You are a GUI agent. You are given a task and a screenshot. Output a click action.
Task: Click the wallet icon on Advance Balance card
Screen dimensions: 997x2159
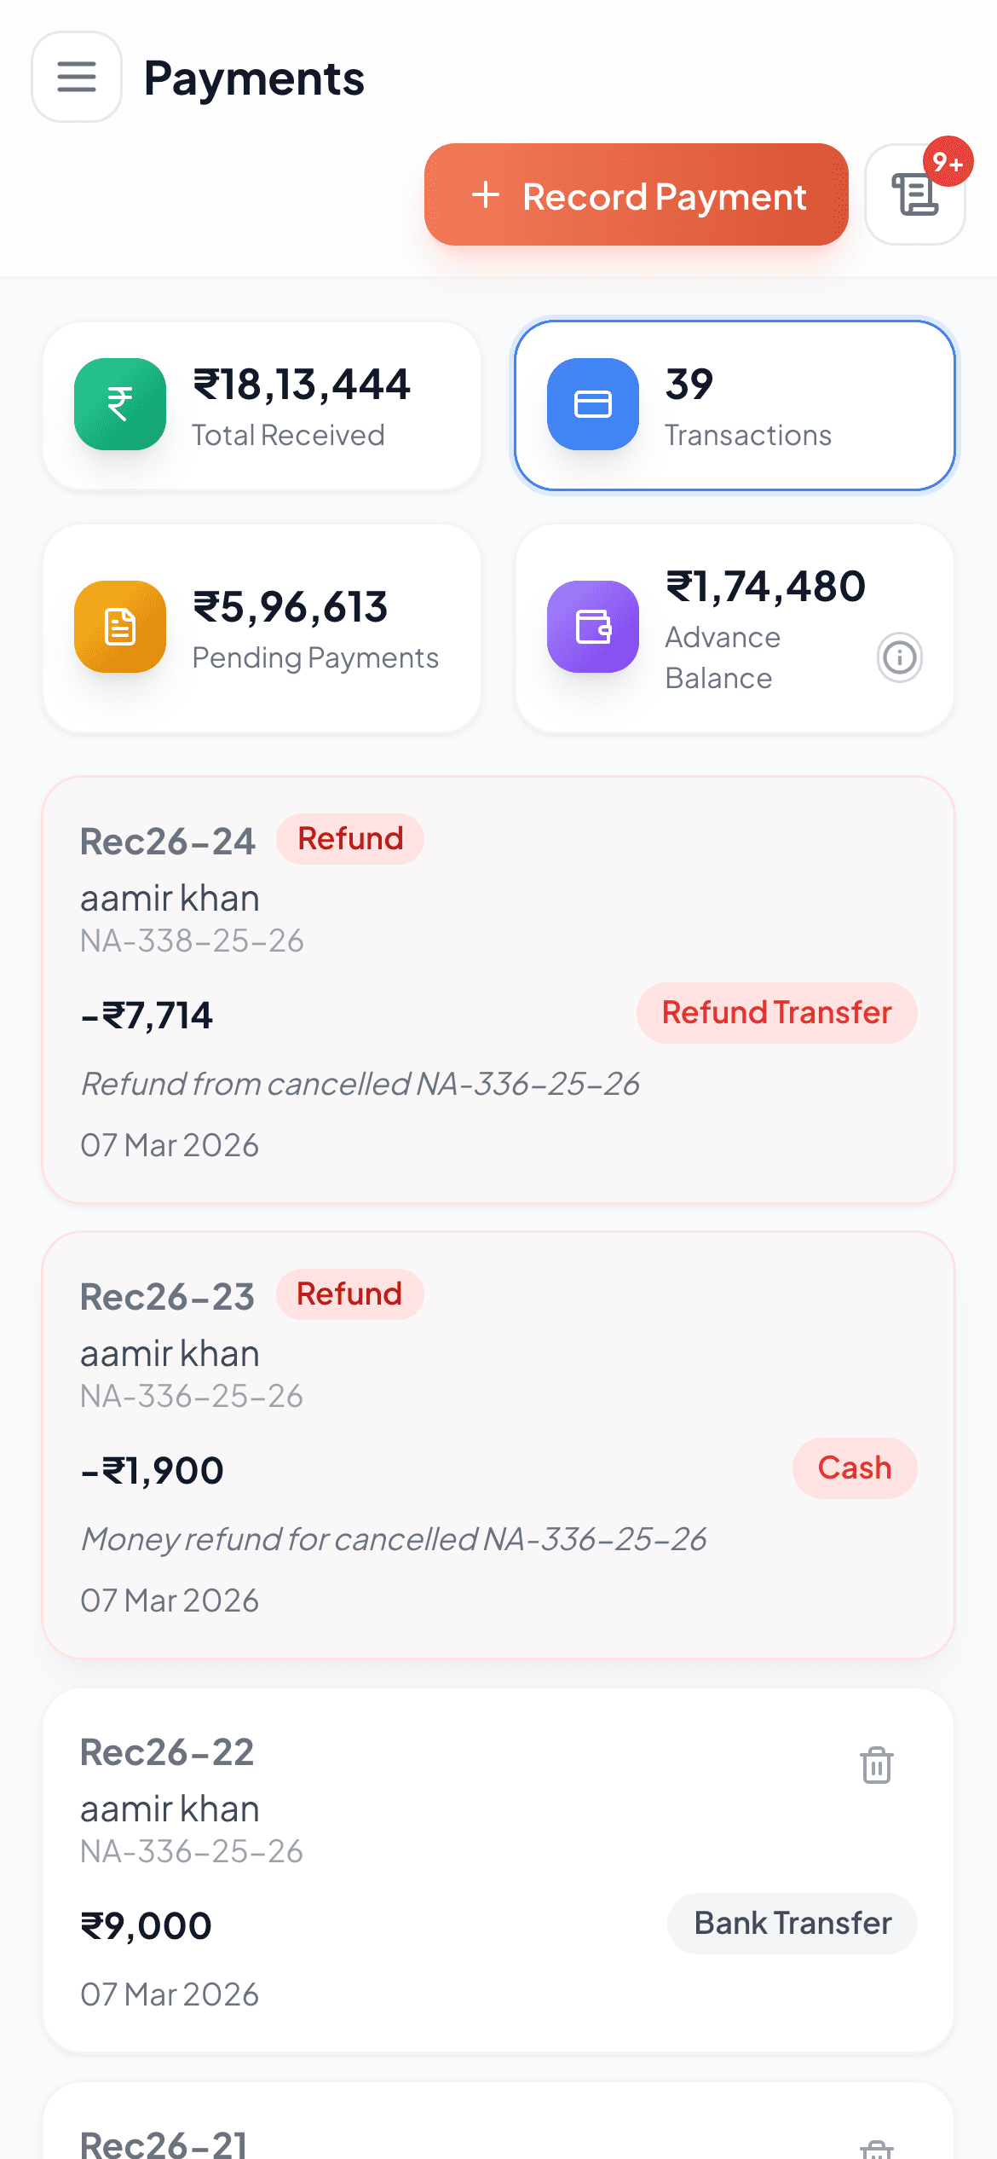coord(592,627)
